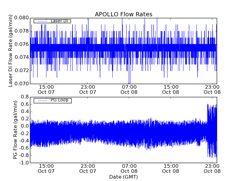Click '15:00 Oct 07' label under PG plot

tap(46, 169)
